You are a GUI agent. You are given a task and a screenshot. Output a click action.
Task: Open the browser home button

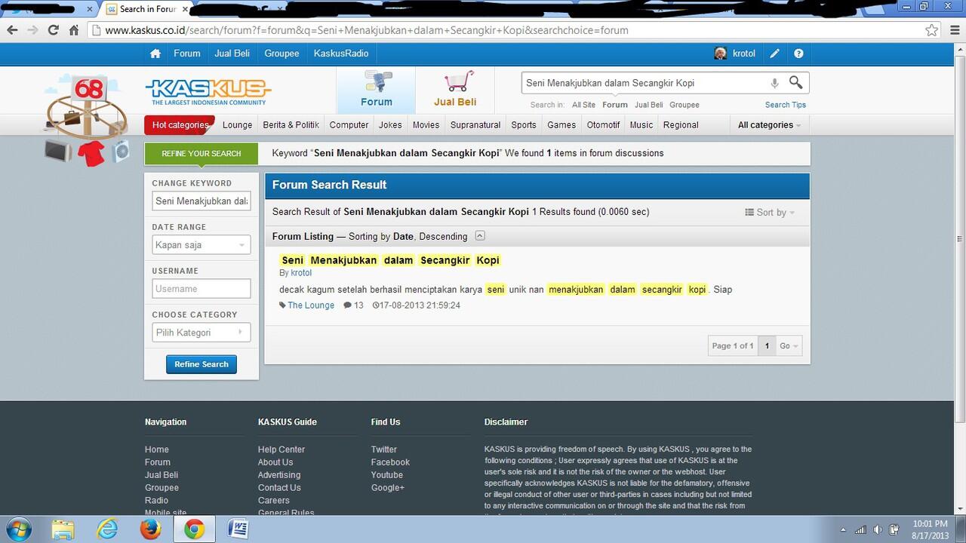[x=74, y=30]
